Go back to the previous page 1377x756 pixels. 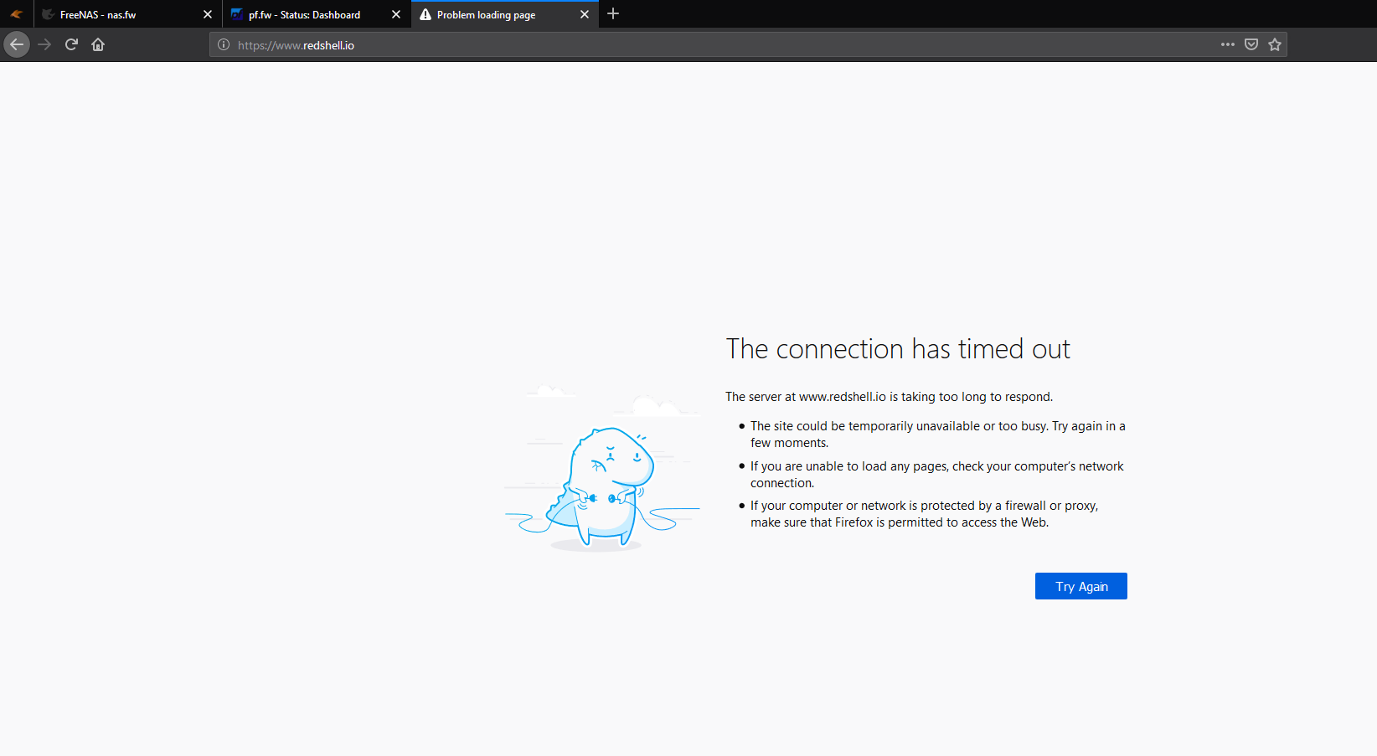(x=17, y=44)
